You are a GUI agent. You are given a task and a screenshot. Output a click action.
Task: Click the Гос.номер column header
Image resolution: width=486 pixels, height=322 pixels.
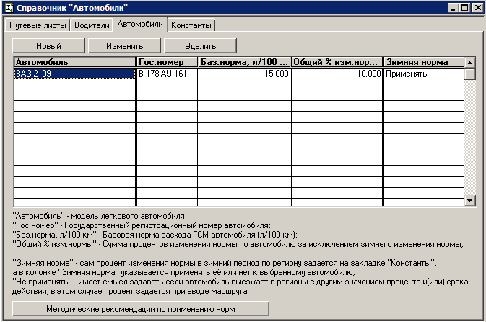pyautogui.click(x=167, y=62)
